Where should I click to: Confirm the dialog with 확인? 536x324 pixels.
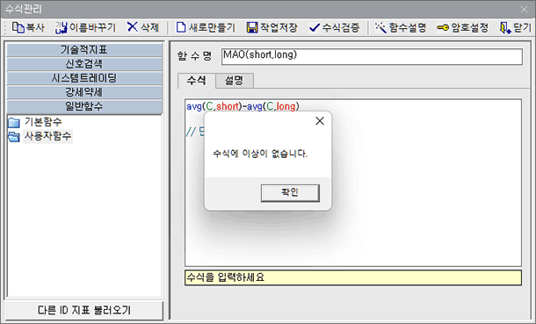tap(290, 193)
